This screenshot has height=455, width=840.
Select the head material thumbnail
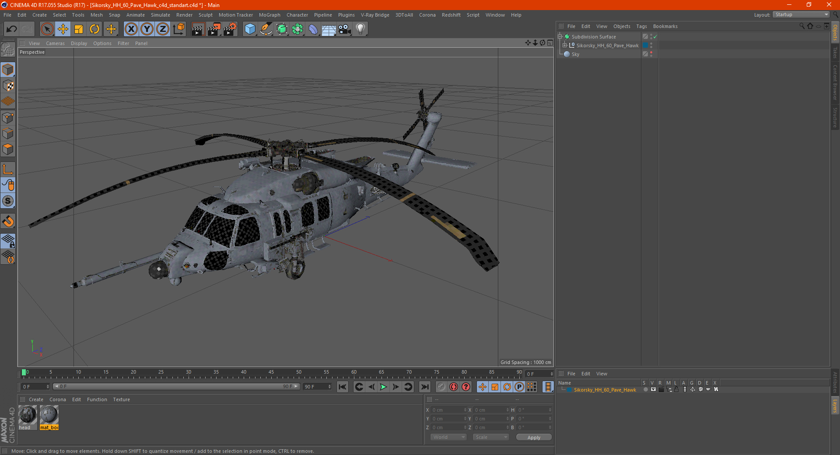click(28, 417)
